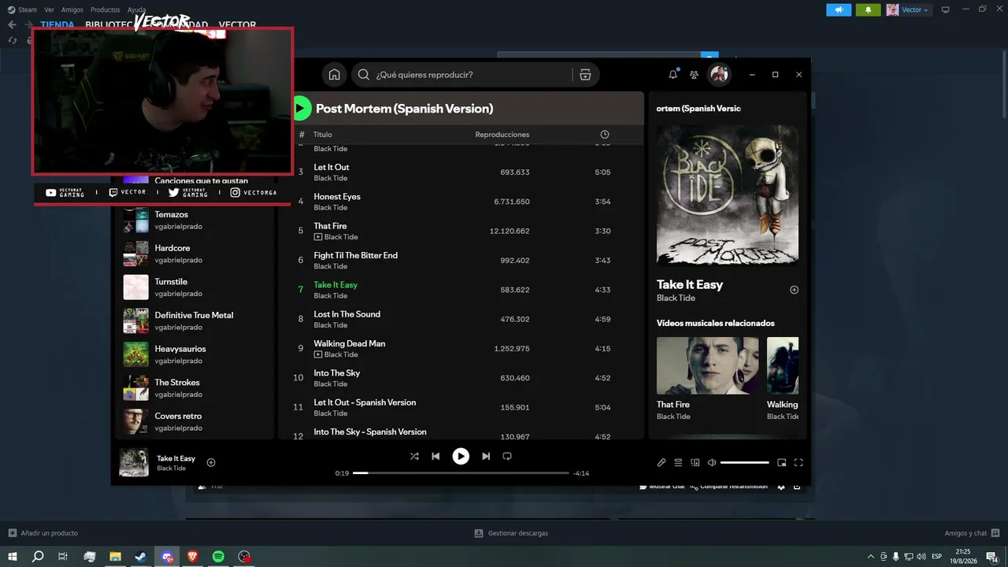Click Añadir un producto in Steam
This screenshot has height=567, width=1008.
43,533
